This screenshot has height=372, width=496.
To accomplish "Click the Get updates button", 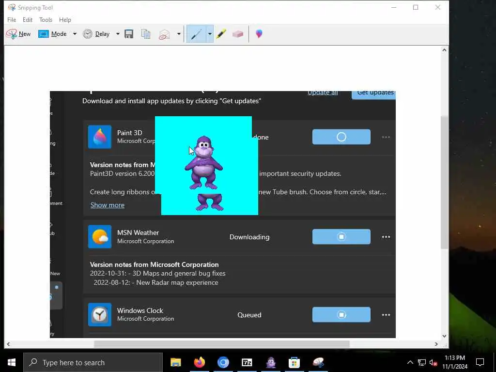I will pos(373,95).
